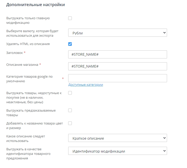This screenshot has height=168, width=187.
Task: Click 'Выгружать предзаказываемые товары' label text
Action: tap(31, 113)
